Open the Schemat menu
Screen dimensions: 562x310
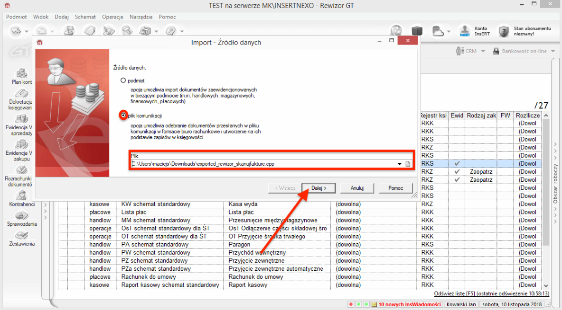coord(85,17)
